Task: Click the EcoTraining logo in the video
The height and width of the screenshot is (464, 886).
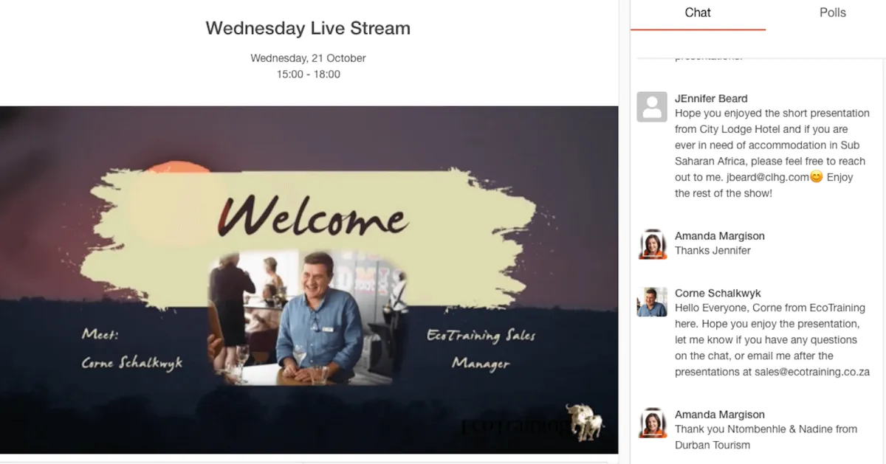Action: [533, 424]
